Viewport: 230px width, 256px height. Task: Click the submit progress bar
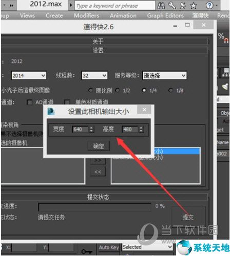coord(94,207)
